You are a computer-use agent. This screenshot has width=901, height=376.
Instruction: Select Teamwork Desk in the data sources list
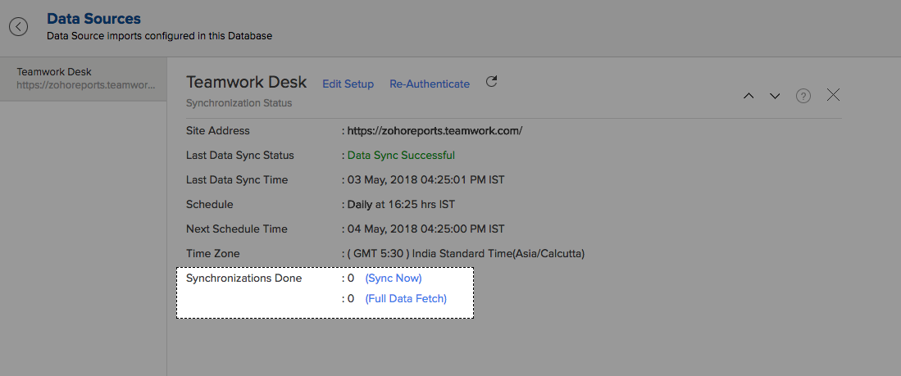click(x=84, y=79)
